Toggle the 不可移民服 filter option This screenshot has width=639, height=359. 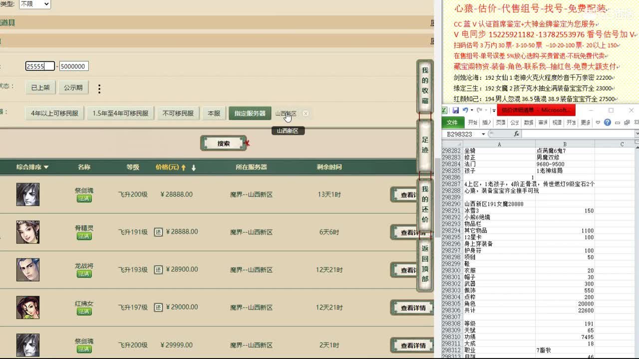[x=178, y=113]
